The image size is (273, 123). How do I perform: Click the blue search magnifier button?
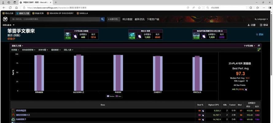point(102,19)
